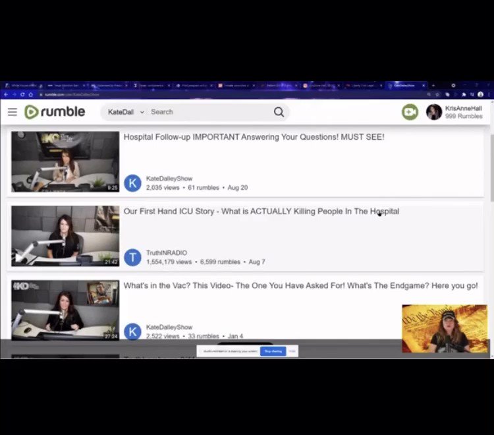Click the browser back arrow
The width and height of the screenshot is (494, 435).
tap(6, 94)
